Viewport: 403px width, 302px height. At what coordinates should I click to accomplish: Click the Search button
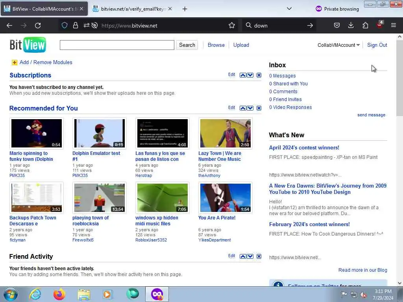coord(187,45)
